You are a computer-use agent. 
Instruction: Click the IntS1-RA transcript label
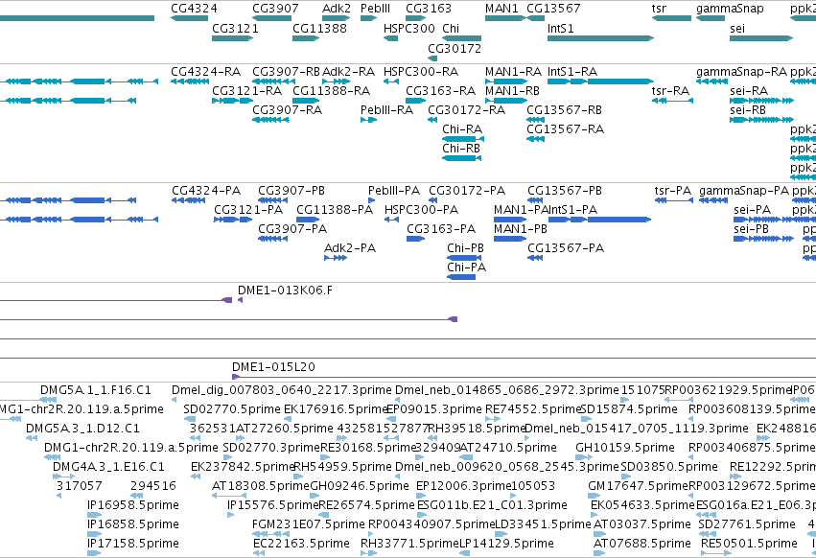[572, 71]
